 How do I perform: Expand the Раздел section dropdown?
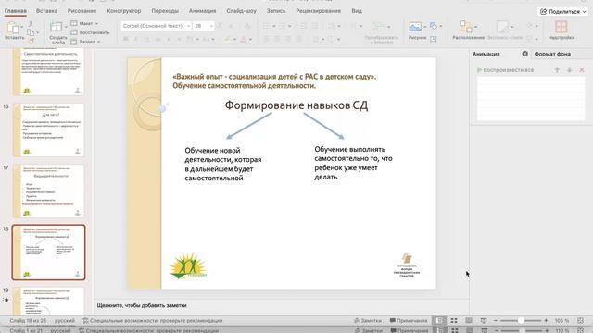pos(99,42)
